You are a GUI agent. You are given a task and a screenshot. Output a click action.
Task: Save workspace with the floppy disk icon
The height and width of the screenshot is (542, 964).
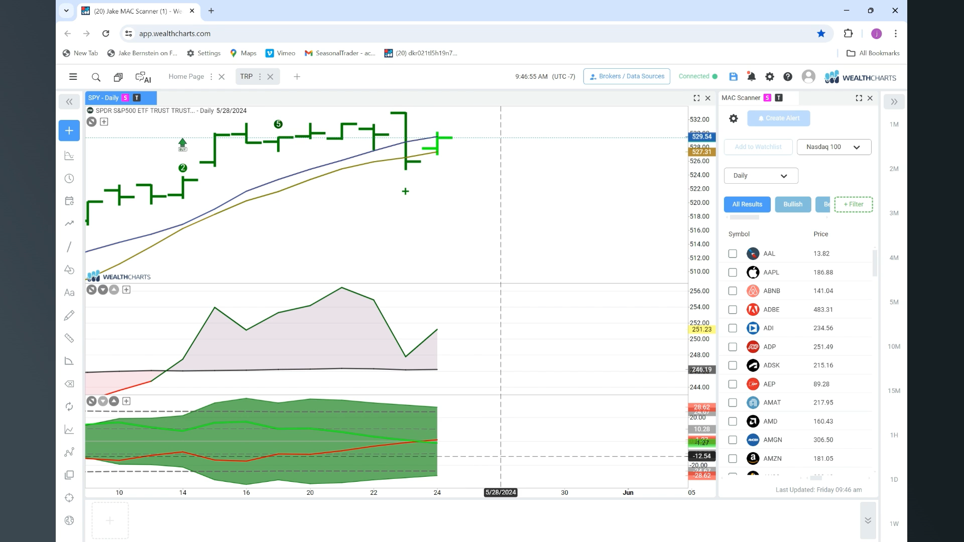(x=734, y=77)
